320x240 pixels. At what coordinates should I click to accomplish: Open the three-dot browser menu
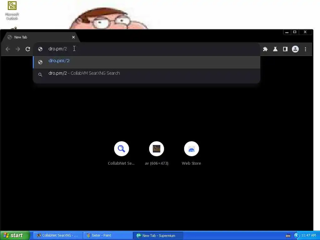305,49
